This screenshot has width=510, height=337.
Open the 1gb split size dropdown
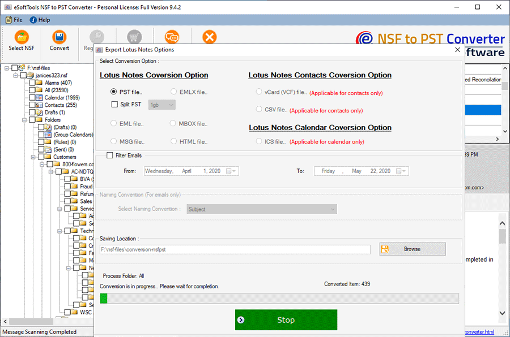161,104
